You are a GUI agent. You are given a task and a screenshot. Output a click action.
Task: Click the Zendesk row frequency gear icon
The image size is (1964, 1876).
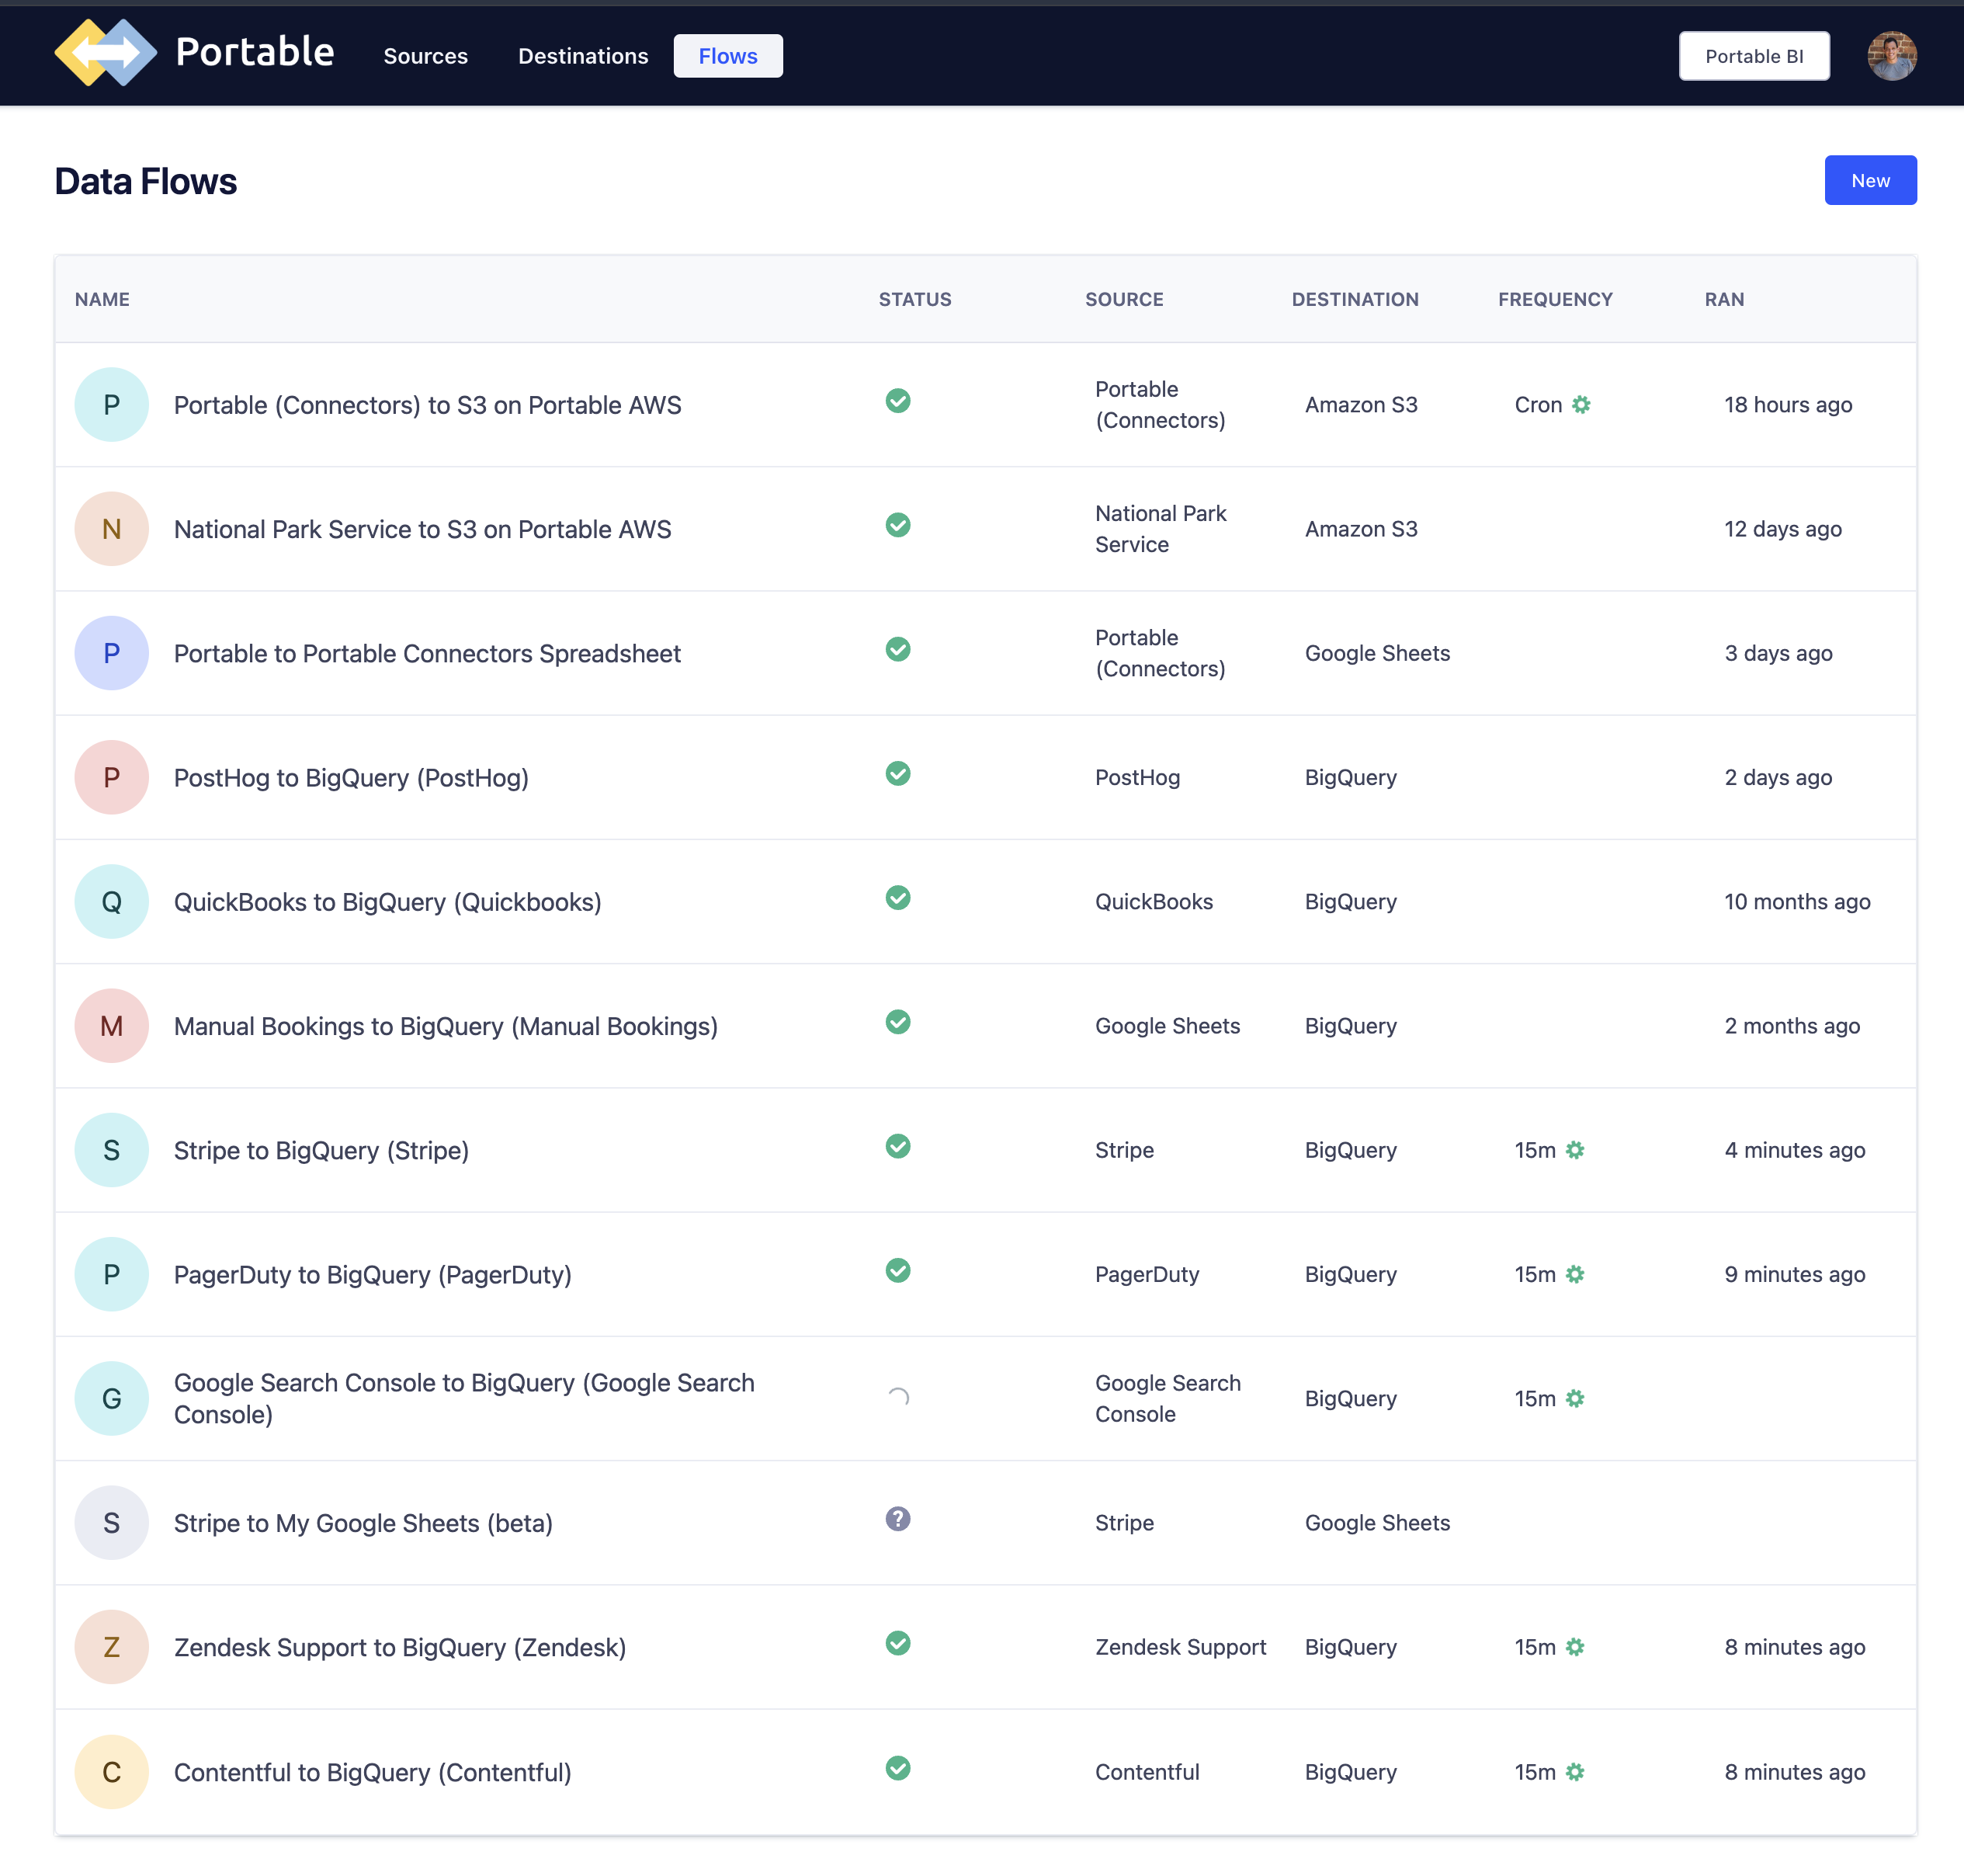[x=1575, y=1647]
